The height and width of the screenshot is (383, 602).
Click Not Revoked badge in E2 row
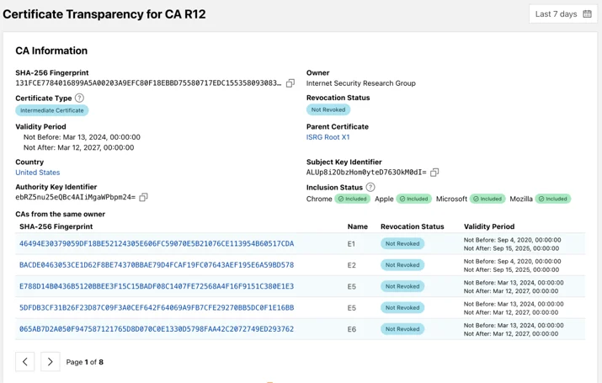click(402, 265)
